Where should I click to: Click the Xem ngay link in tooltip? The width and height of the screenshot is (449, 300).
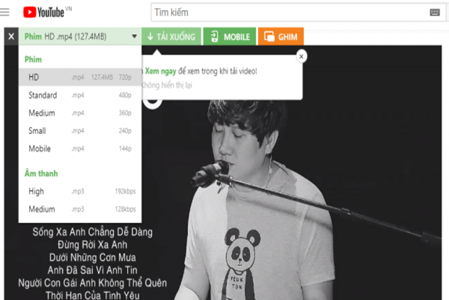tap(160, 71)
